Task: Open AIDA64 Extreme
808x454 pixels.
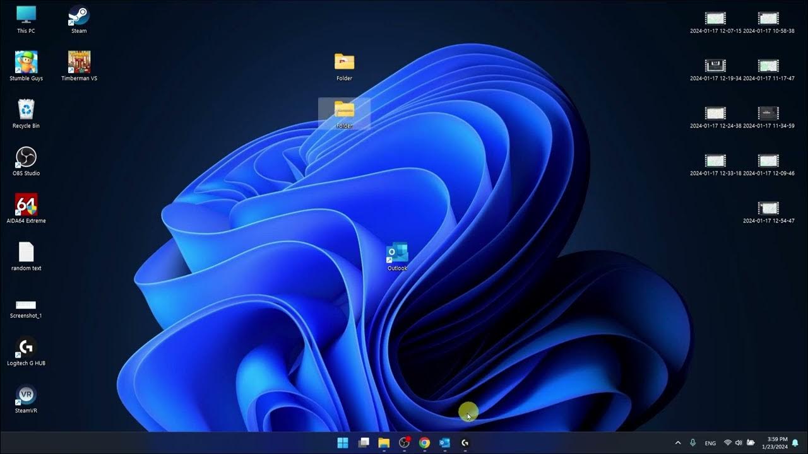Action: [x=26, y=203]
